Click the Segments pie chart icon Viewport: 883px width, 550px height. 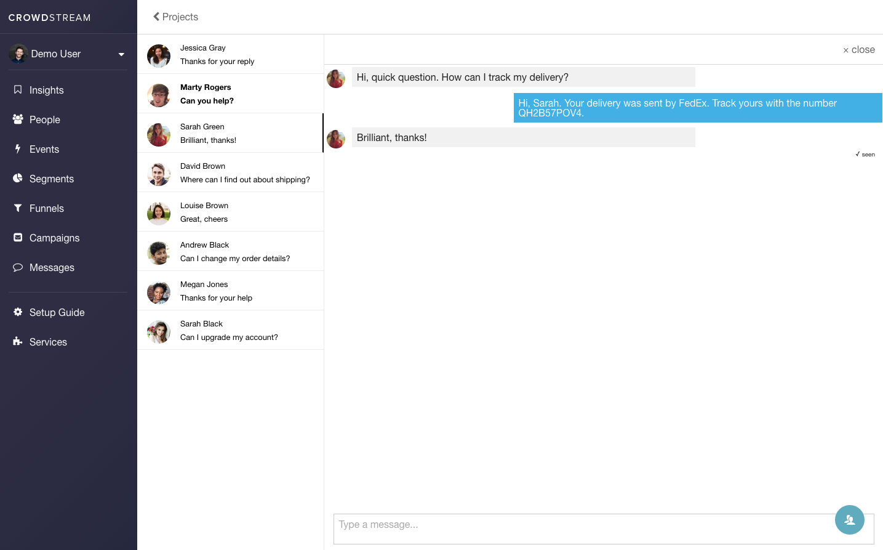tap(18, 178)
